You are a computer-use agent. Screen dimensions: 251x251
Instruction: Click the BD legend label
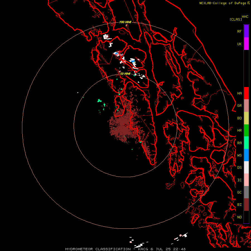pyautogui.click(x=239, y=118)
